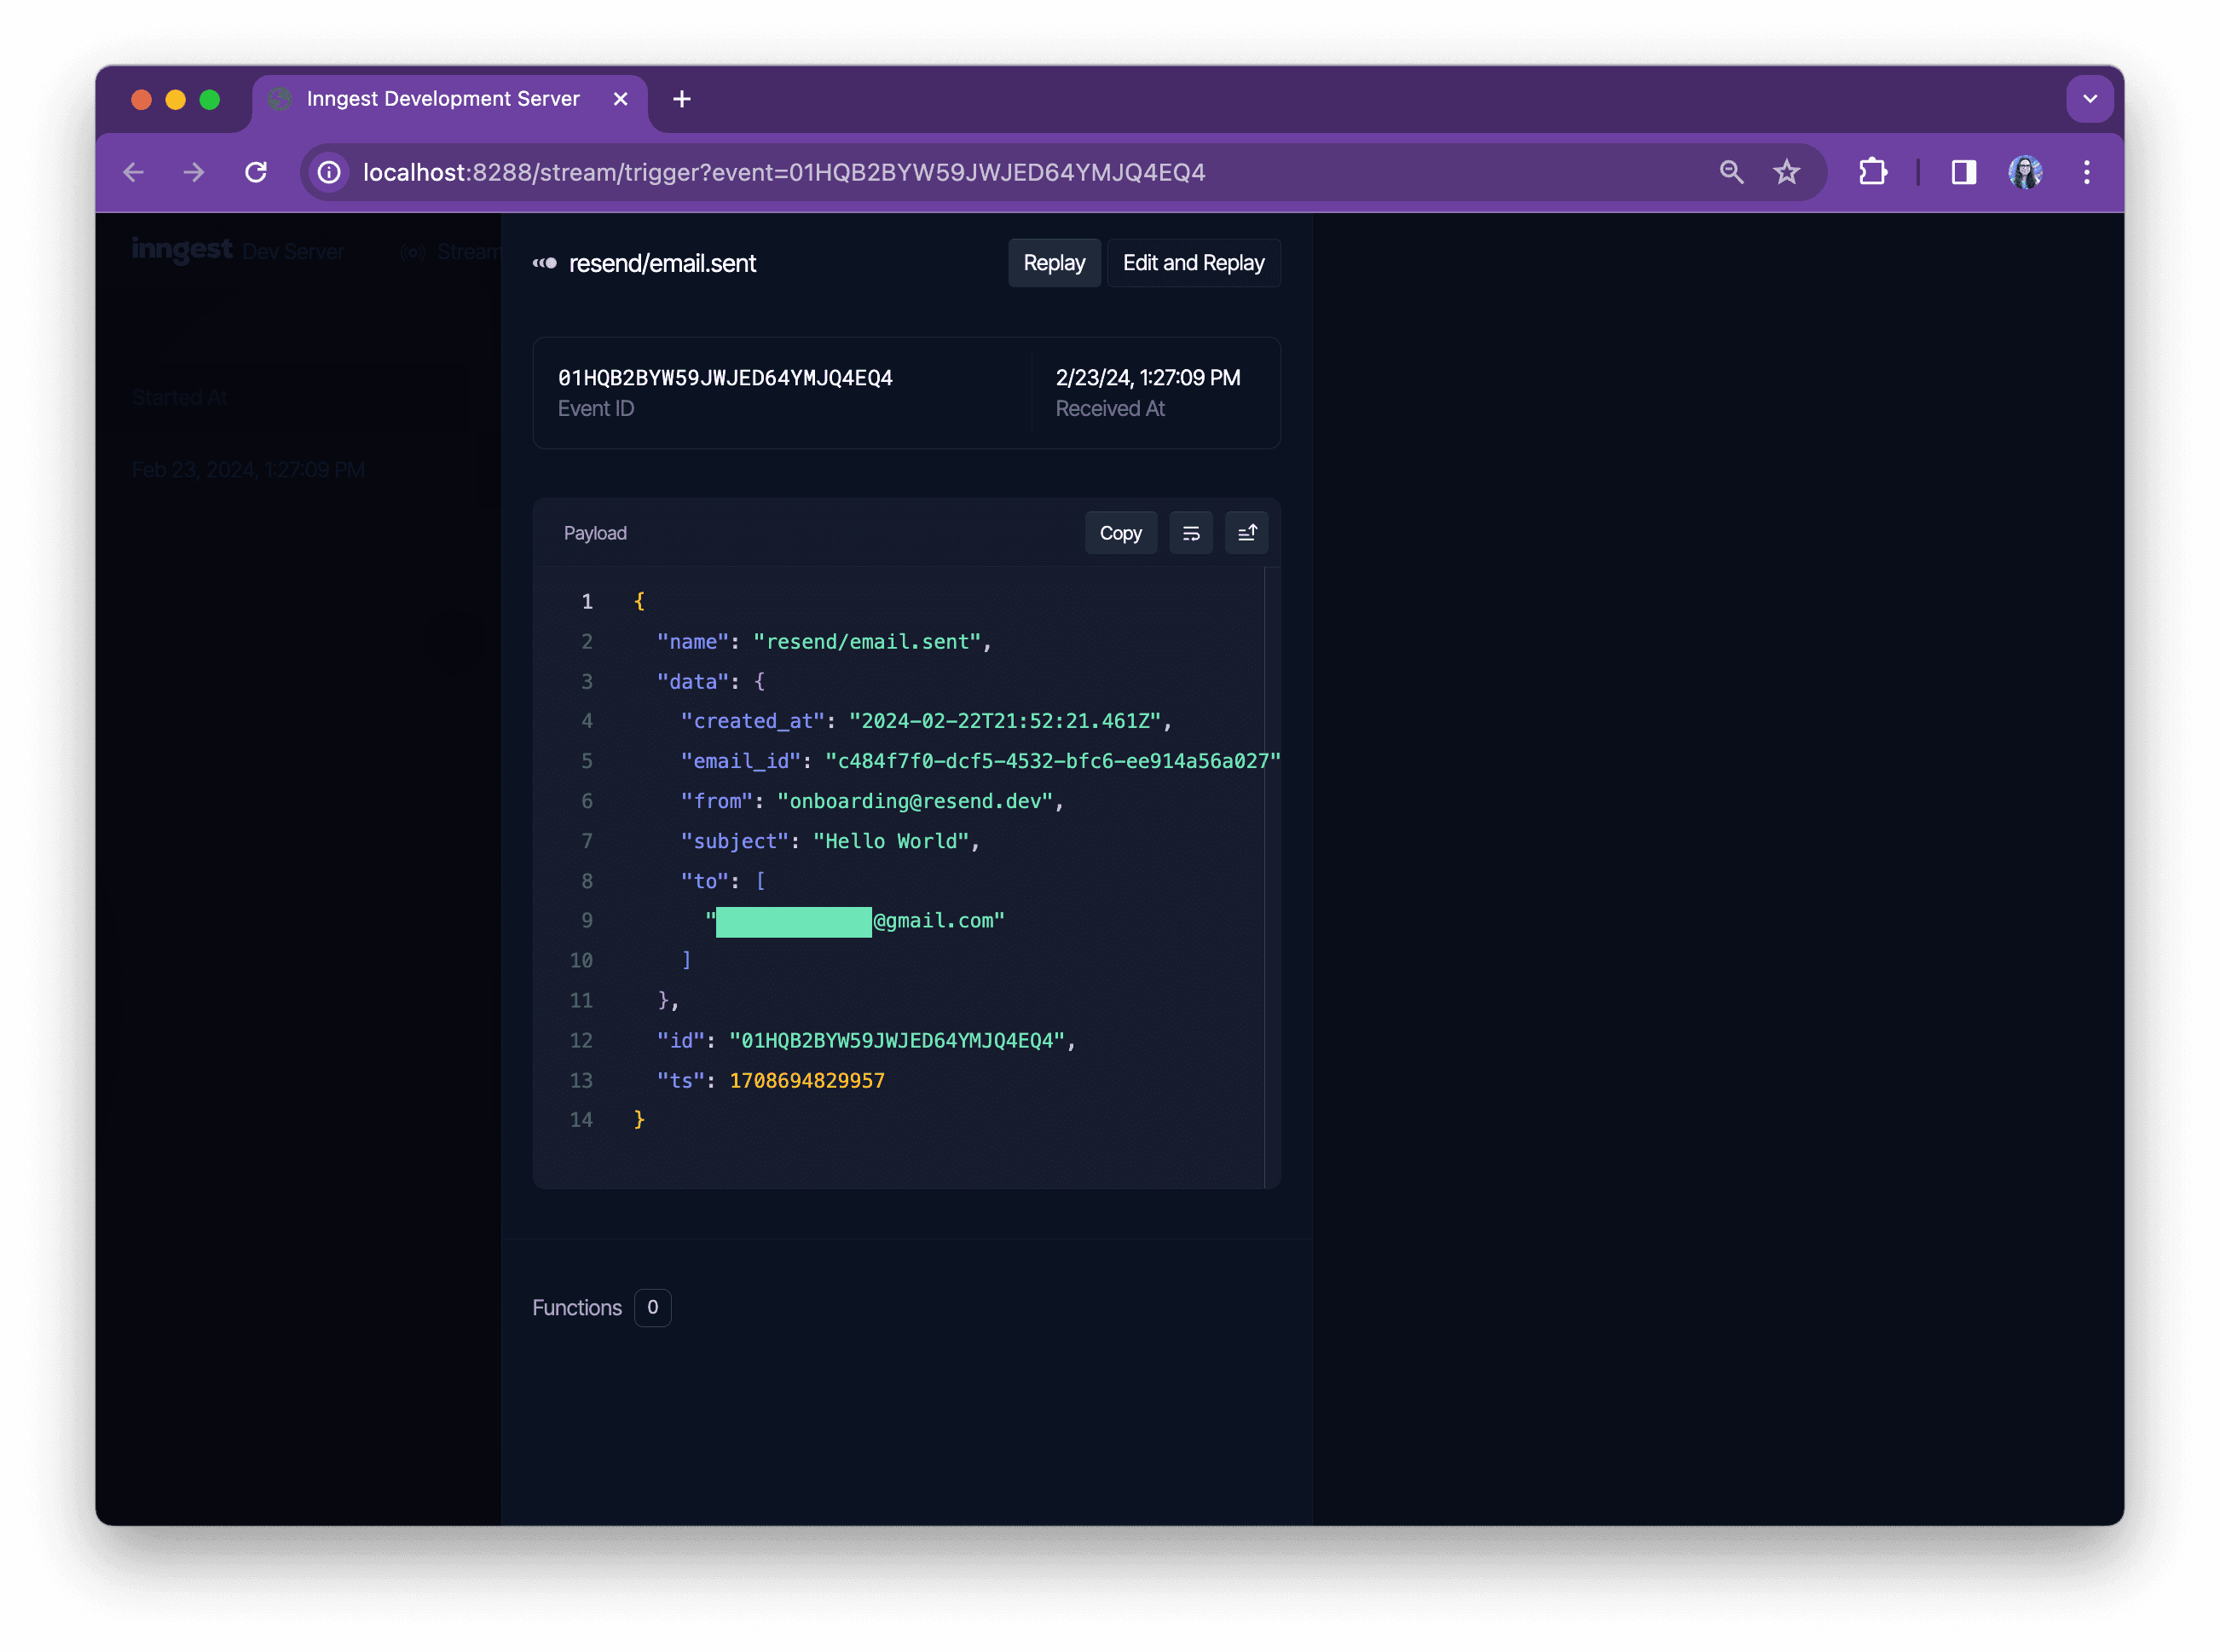Toggle the browser sidebar view
This screenshot has width=2220, height=1652.
[1963, 172]
